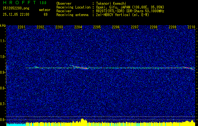This screenshot has width=198, height=126.
Task: Click the meteor echo trace near 2210
Action: 188,68
